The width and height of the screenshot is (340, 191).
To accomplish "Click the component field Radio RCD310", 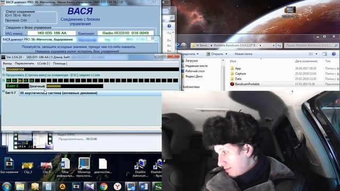I will [x=125, y=33].
